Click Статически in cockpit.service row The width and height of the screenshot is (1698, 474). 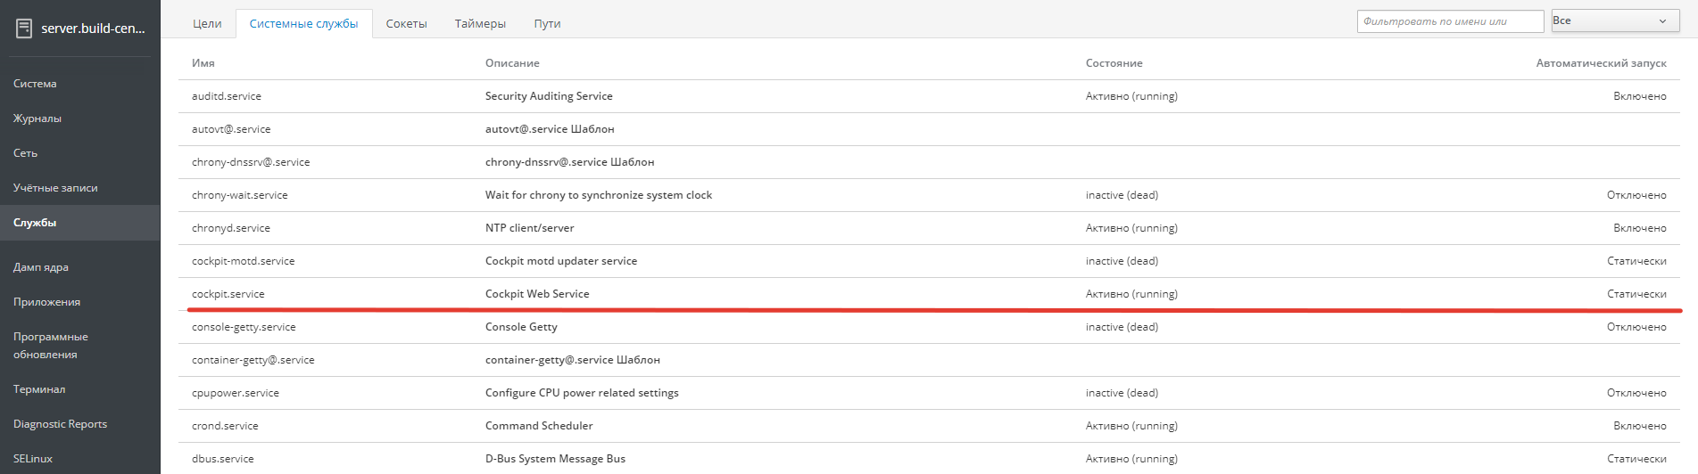[1636, 294]
